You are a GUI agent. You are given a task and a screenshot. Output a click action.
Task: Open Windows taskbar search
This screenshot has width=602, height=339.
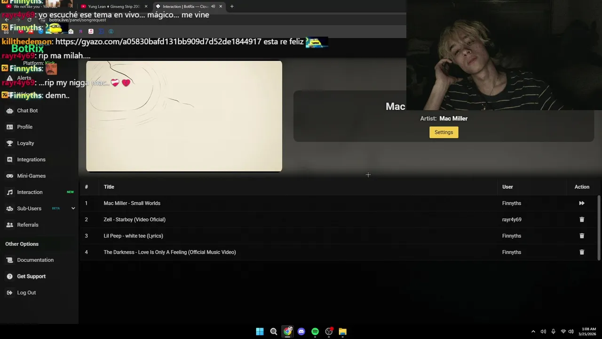(x=274, y=331)
